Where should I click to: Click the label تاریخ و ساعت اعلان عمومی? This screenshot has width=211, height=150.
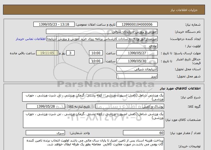click(96, 24)
